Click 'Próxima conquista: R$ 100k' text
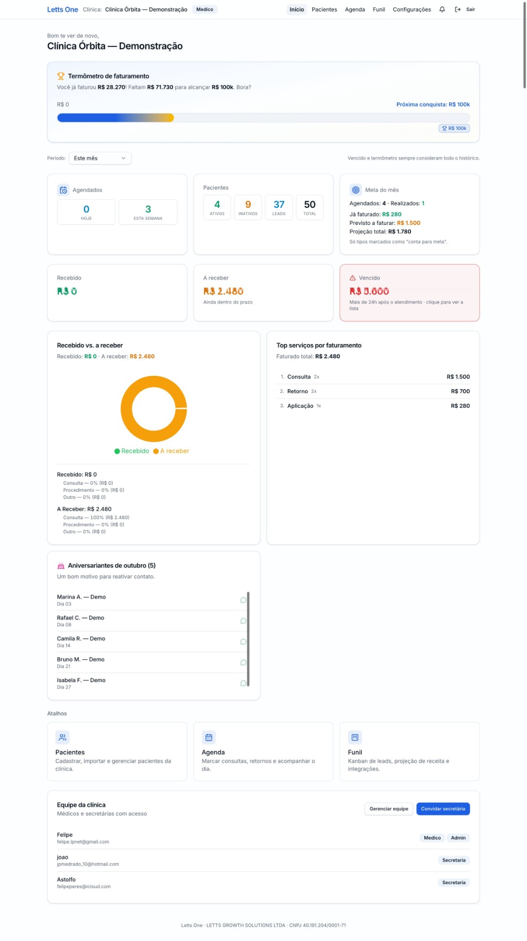The width and height of the screenshot is (527, 941). click(x=433, y=104)
